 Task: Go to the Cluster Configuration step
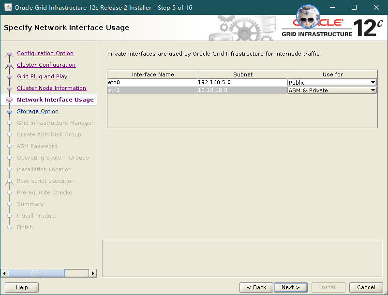coord(46,65)
